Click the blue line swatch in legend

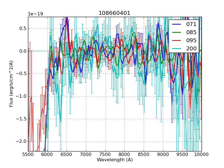click(177, 24)
